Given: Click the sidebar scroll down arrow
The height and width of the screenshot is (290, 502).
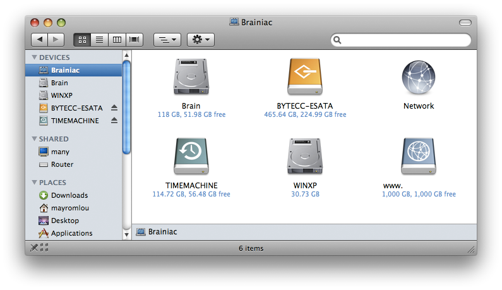Looking at the screenshot, I should click(126, 235).
